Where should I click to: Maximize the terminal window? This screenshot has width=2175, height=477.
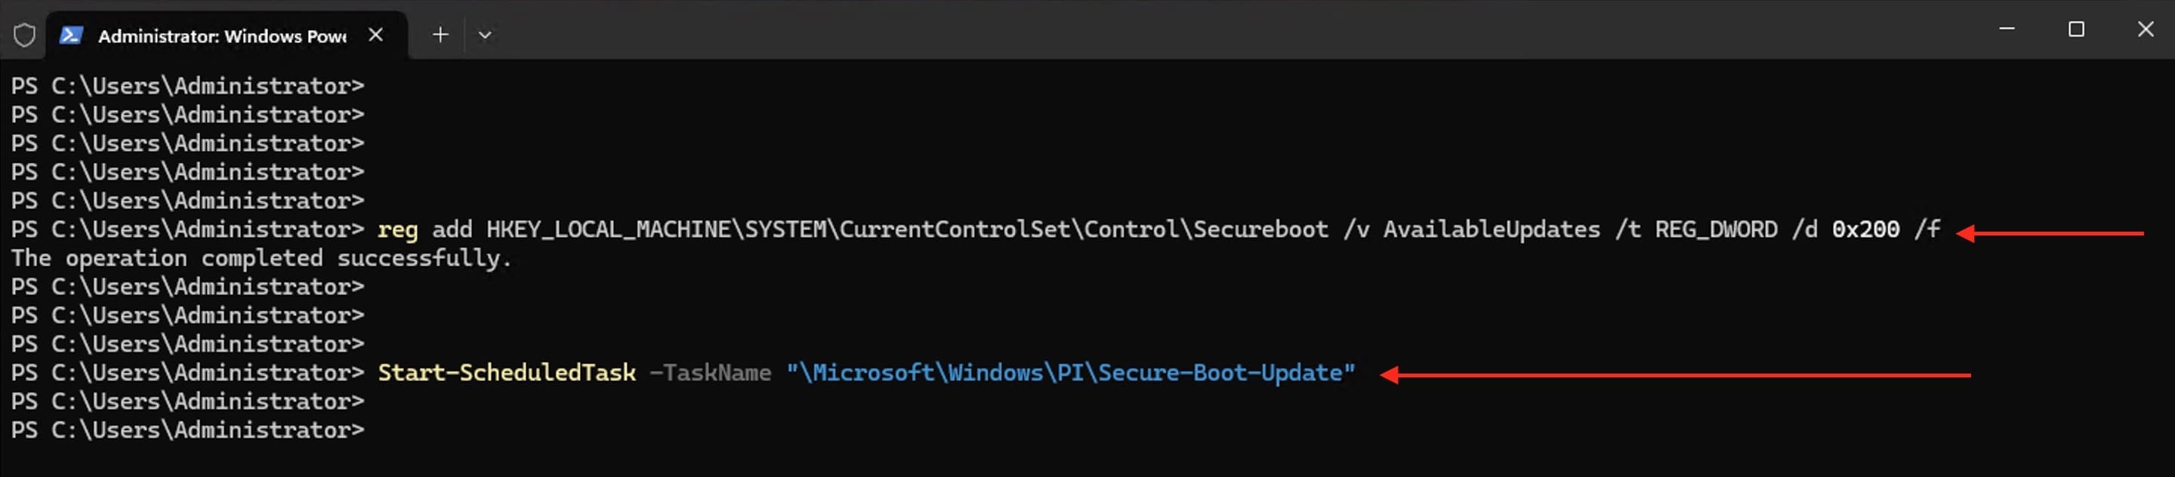point(2075,29)
